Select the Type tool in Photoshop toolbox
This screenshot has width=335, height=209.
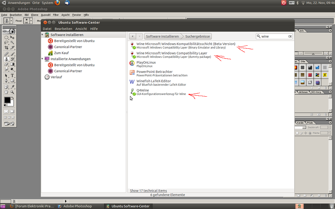tap(12, 76)
